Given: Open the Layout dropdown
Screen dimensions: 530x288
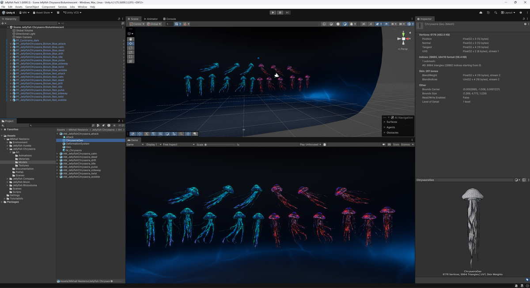Looking at the screenshot, I should (x=508, y=12).
